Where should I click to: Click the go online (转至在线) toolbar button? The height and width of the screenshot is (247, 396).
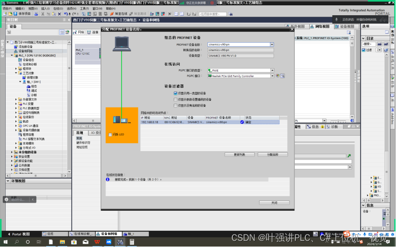coord(119,14)
